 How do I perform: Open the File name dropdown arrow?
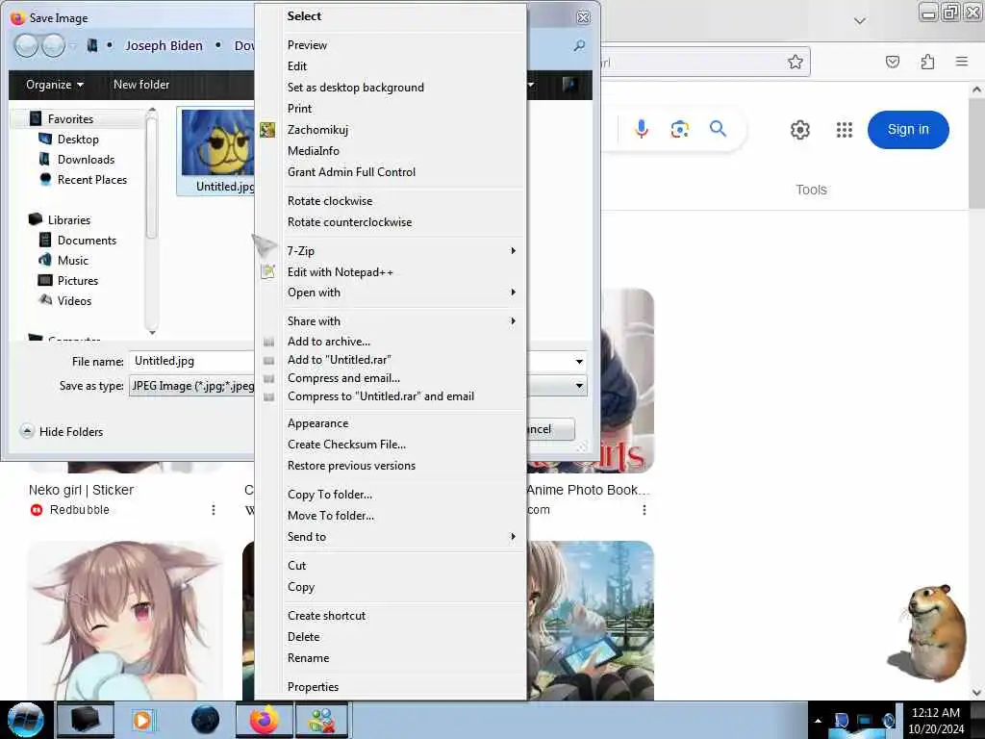pyautogui.click(x=579, y=362)
